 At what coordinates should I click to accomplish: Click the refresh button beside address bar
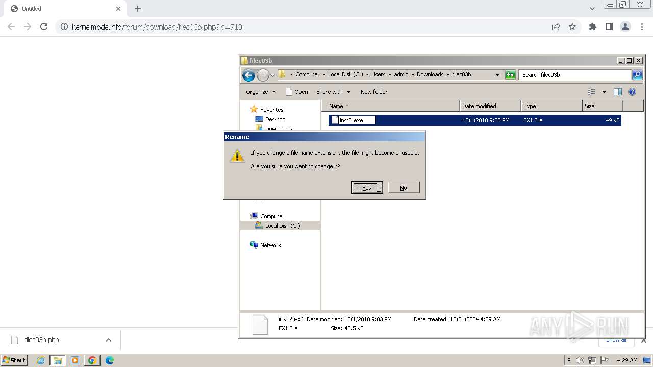(510, 75)
